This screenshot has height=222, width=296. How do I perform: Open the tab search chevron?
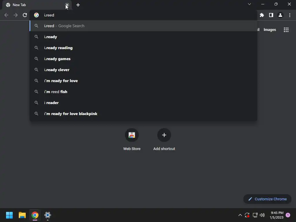point(249,4)
